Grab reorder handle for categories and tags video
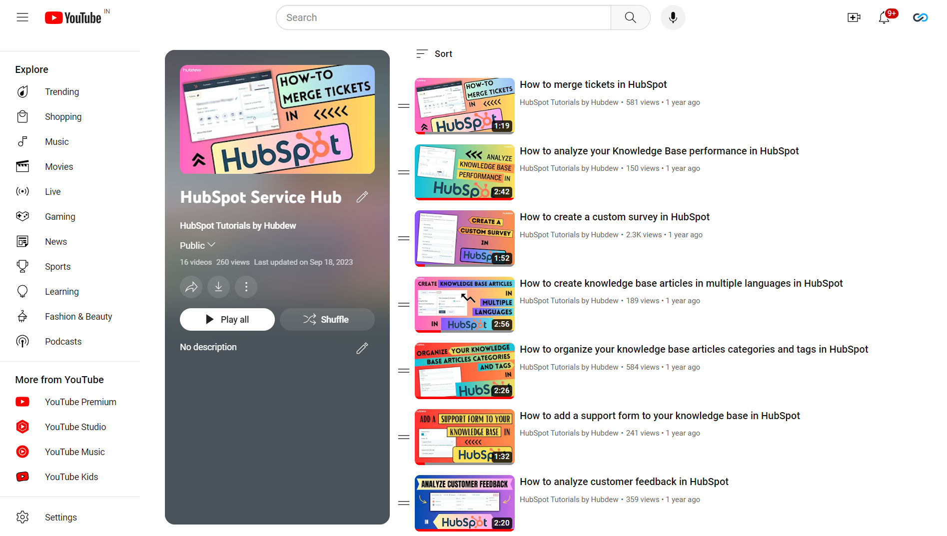 [x=404, y=371]
